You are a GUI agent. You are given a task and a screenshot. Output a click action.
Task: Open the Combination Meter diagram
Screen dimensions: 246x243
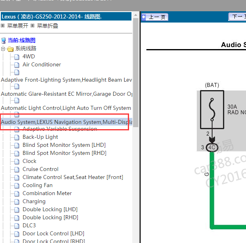(47, 193)
